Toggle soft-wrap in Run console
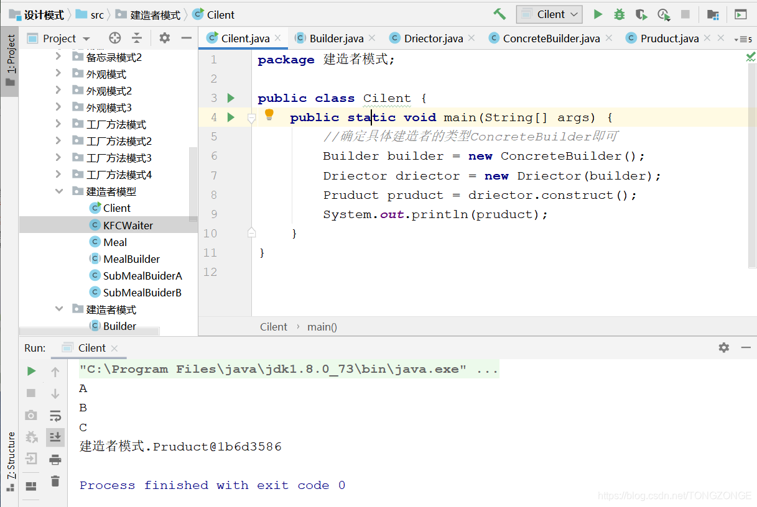Viewport: 757px width, 507px height. click(x=55, y=416)
